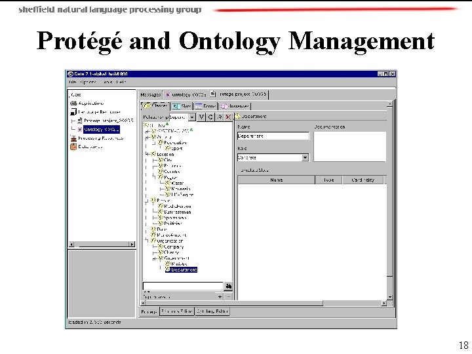Viewport: 472px width, 354px height.
Task: Open the Options menu
Action: point(88,82)
